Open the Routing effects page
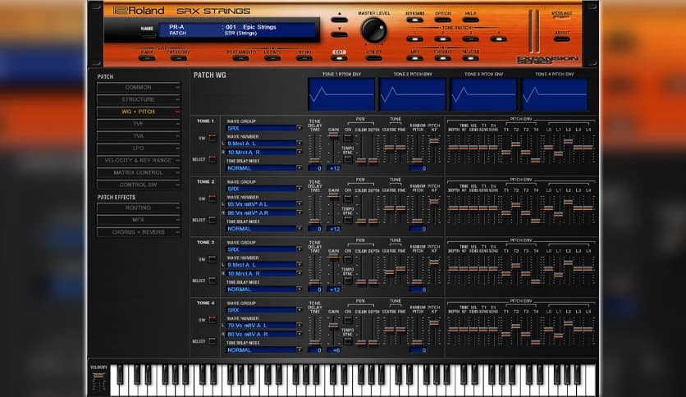 click(138, 208)
